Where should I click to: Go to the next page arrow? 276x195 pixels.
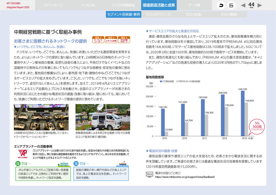click(260, 5)
